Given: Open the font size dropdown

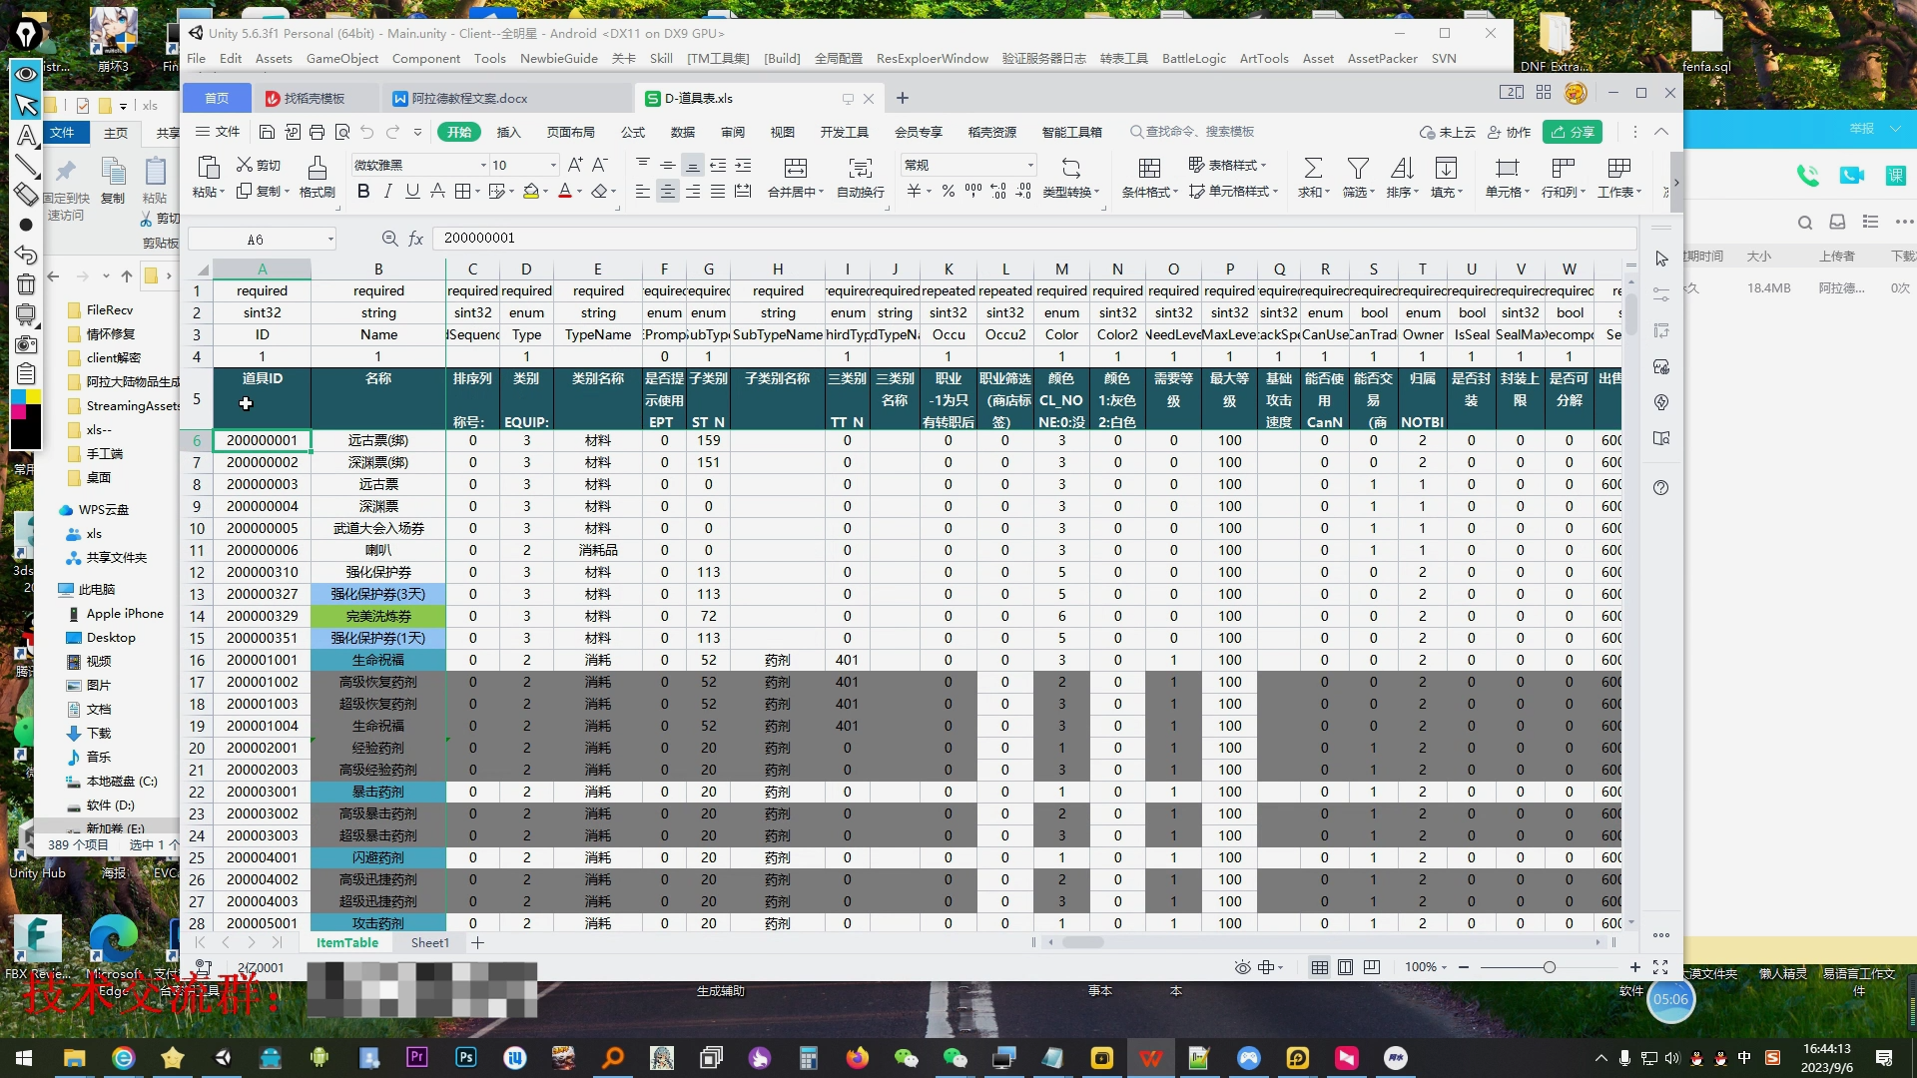Looking at the screenshot, I should (553, 165).
